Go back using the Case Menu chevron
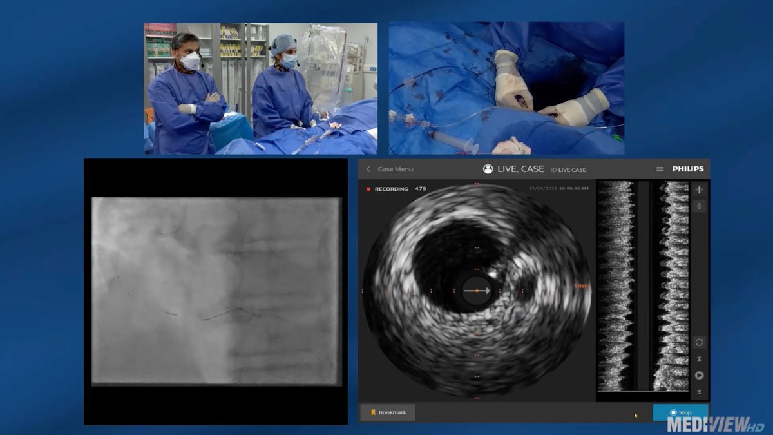This screenshot has width=773, height=435. [x=367, y=169]
